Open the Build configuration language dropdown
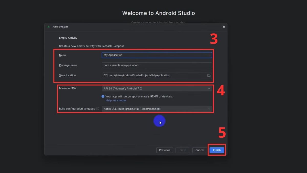 click(x=157, y=109)
